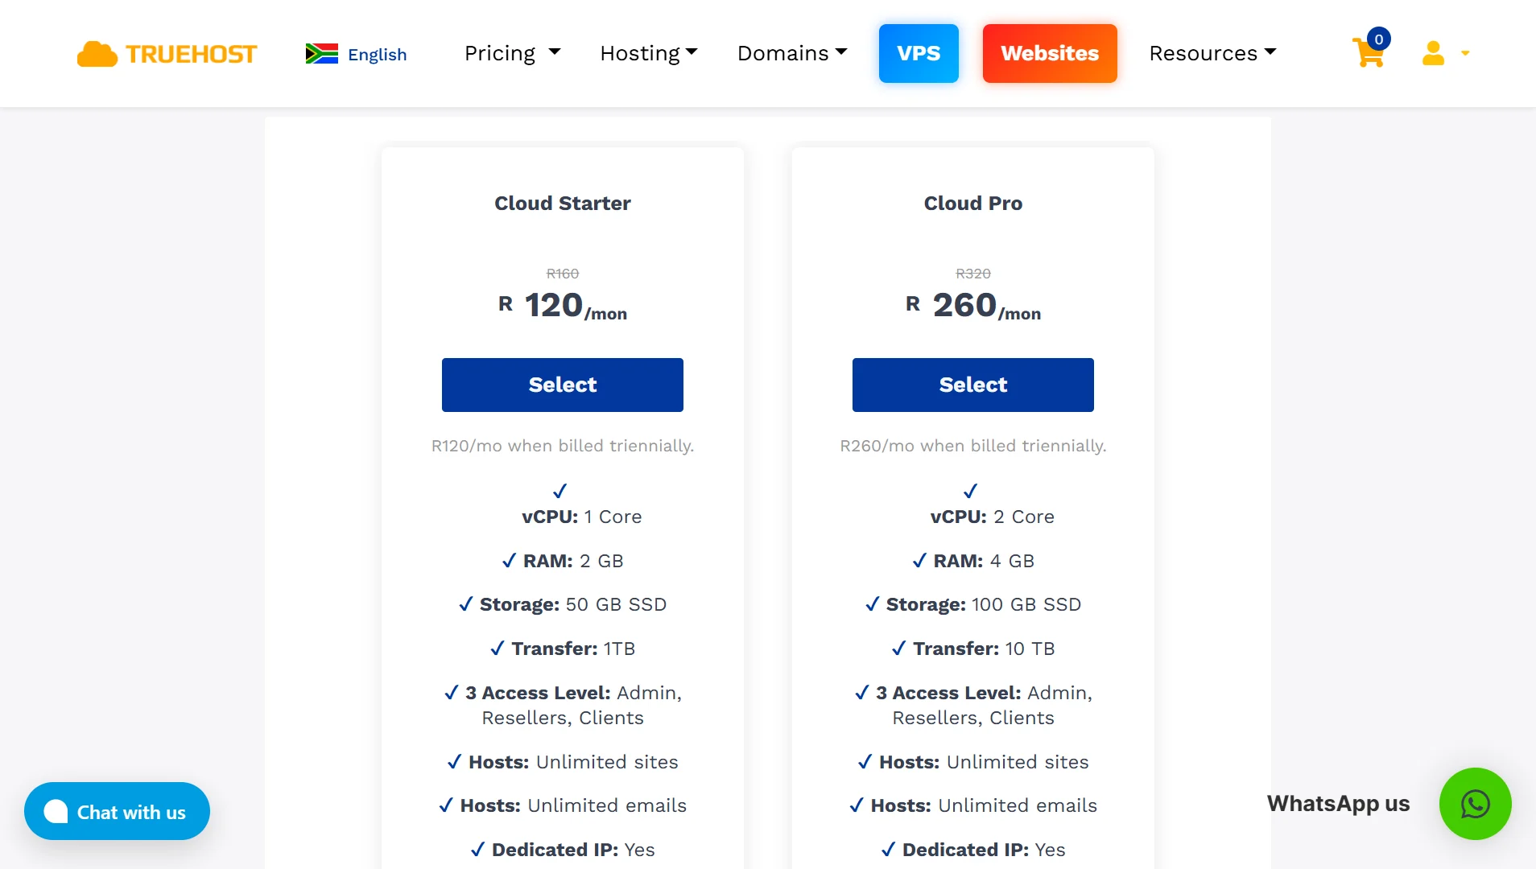Viewport: 1536px width, 869px height.
Task: Expand the Pricing dropdown menu
Action: tap(512, 53)
